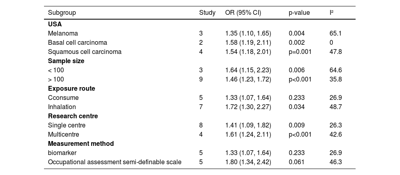Screen dimensions: 400x175
Task: Select the Single centre row label
Action: (66, 125)
